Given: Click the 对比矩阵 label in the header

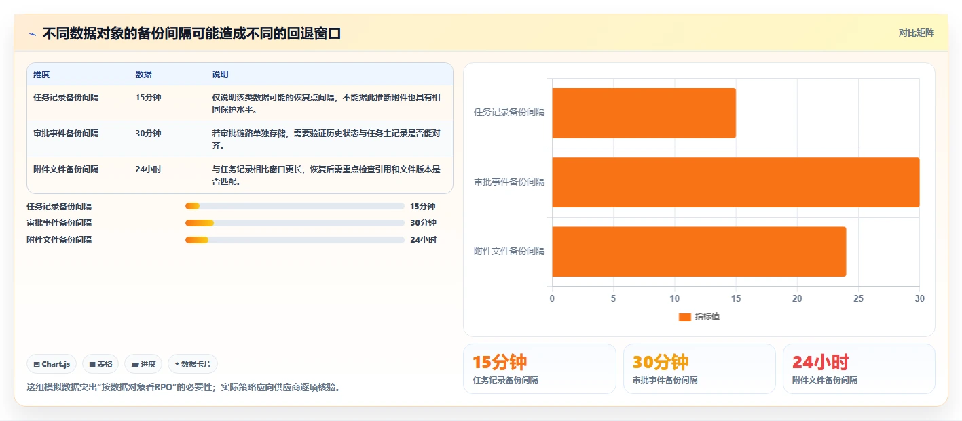Looking at the screenshot, I should click(x=916, y=33).
